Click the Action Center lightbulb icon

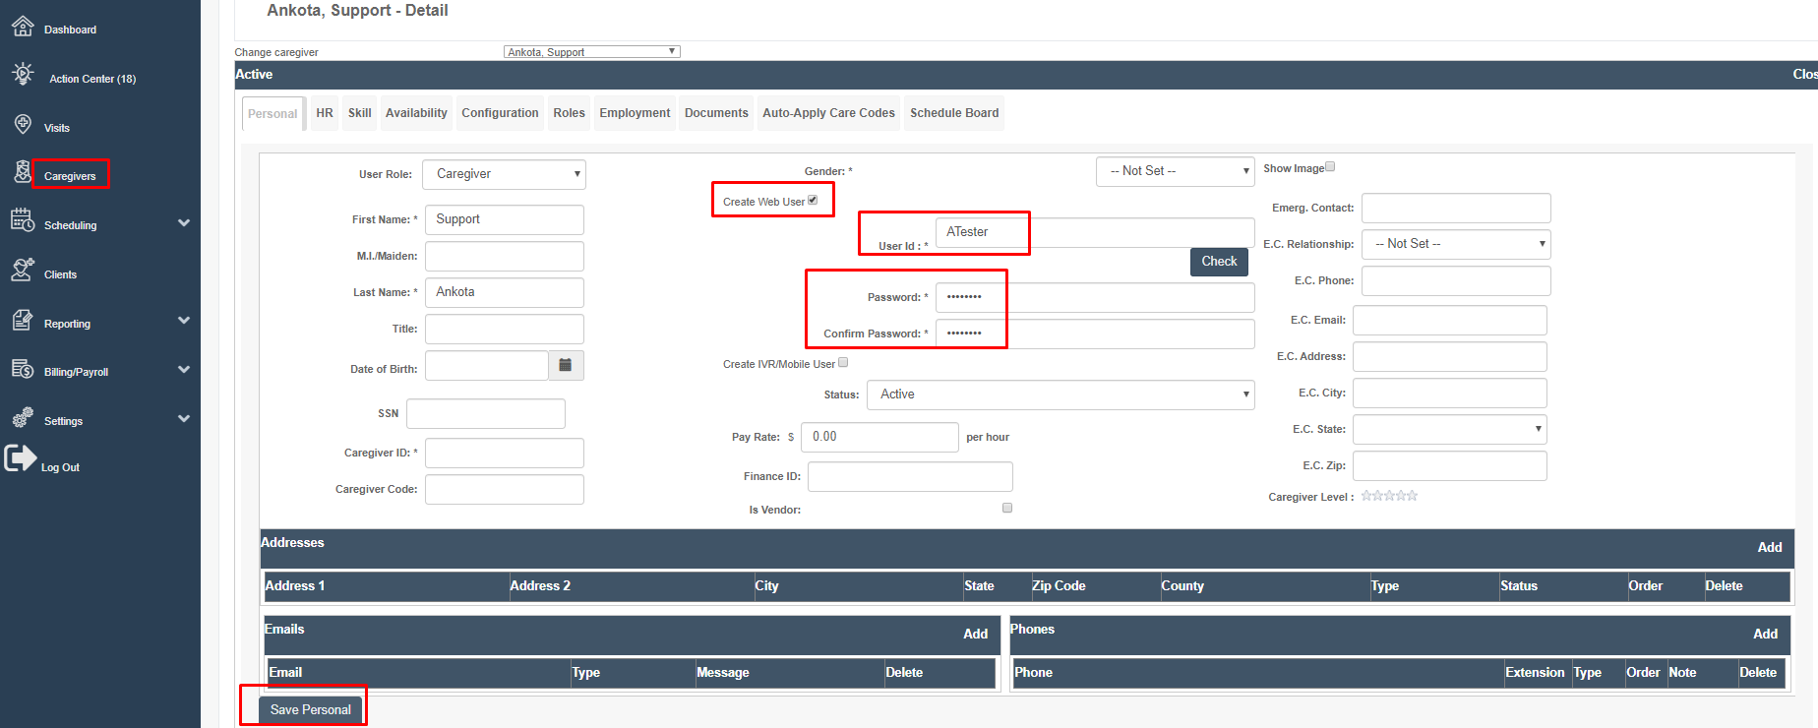point(23,74)
